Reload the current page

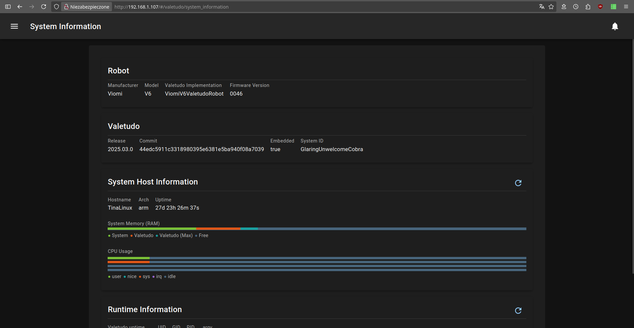pyautogui.click(x=44, y=7)
